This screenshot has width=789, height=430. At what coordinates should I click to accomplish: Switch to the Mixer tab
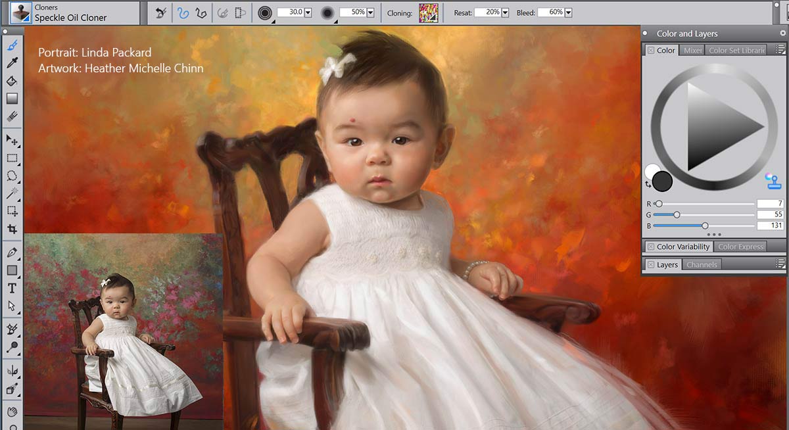point(692,50)
